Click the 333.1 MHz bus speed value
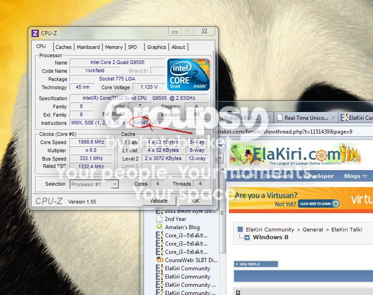This screenshot has width=373, height=295. [91, 158]
